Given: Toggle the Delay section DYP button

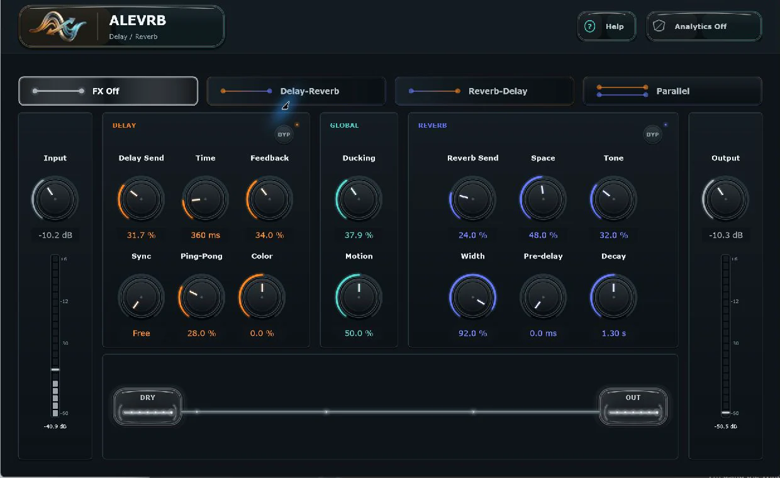Looking at the screenshot, I should [x=284, y=134].
